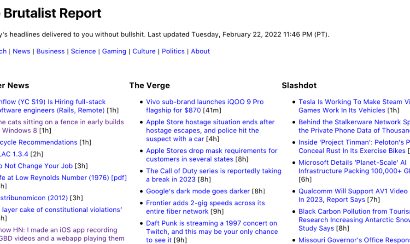Image resolution: width=410 pixels, height=244 pixels.
Task: Click Call of Duty series headline
Action: pos(213,171)
